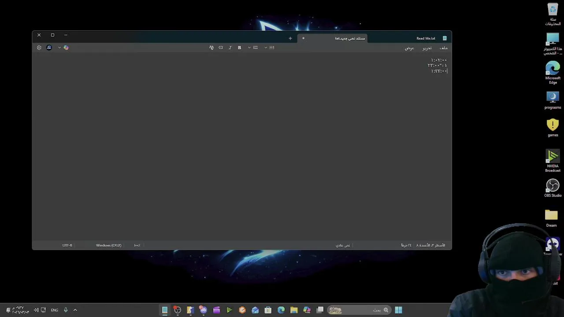This screenshot has height=317, width=564.
Task: Open Task View from the taskbar
Action: pyautogui.click(x=320, y=310)
